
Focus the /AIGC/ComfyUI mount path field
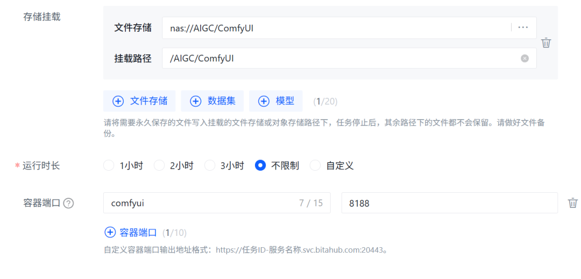coord(350,58)
